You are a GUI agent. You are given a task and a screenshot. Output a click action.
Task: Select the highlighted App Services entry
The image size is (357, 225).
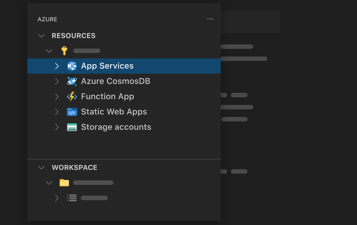[x=107, y=66]
